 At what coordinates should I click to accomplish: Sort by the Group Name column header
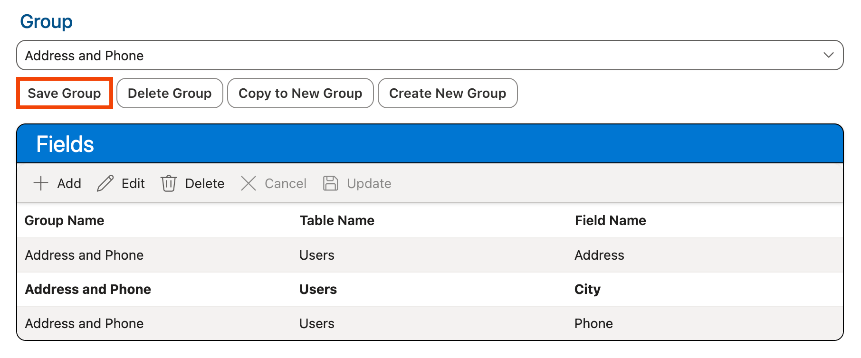pos(65,220)
